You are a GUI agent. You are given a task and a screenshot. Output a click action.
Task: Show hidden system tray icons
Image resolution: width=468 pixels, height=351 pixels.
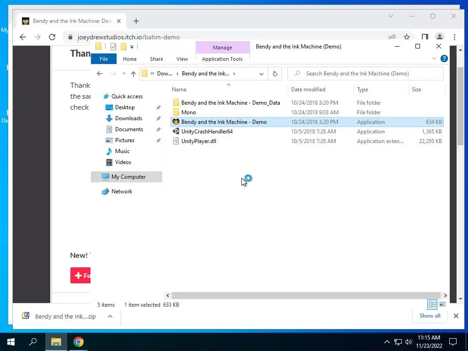(387, 342)
